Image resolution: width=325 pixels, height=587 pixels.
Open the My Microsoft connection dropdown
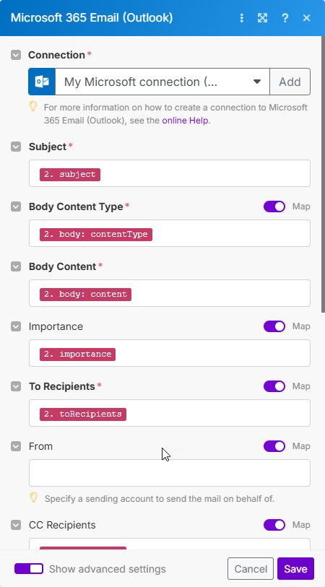point(162,82)
